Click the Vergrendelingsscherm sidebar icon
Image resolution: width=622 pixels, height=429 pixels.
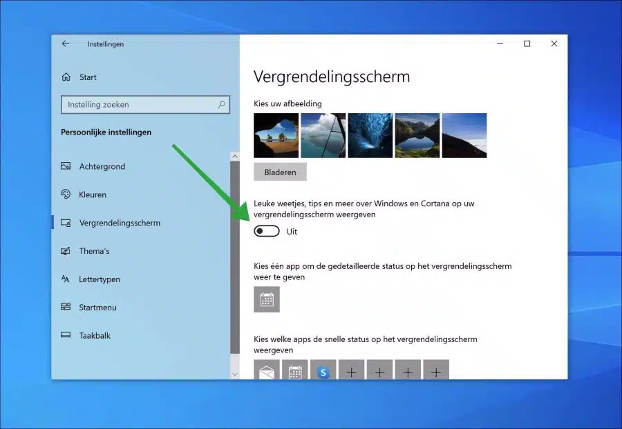(x=66, y=223)
